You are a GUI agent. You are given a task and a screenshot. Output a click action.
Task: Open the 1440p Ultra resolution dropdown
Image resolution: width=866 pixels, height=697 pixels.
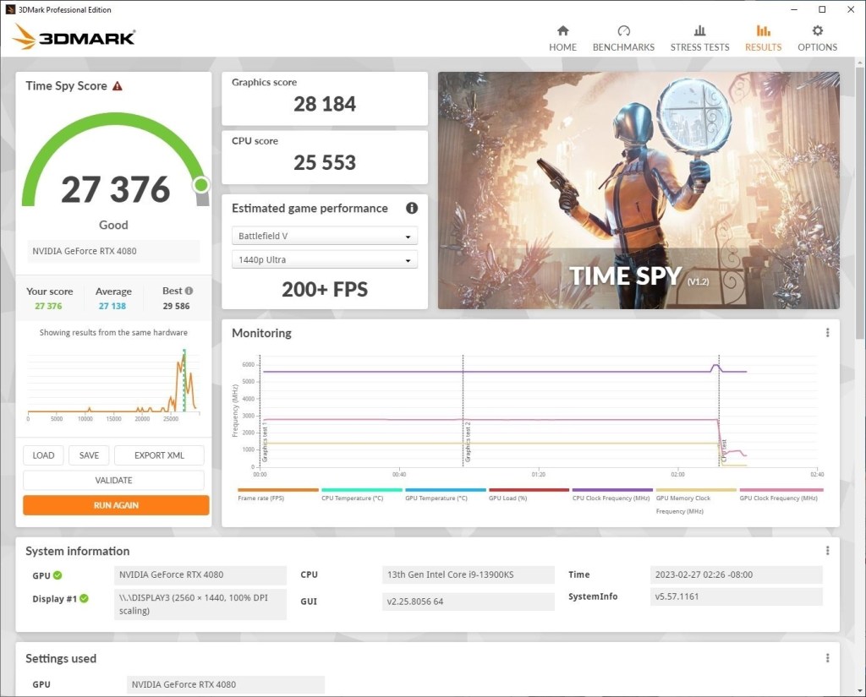[x=325, y=259]
